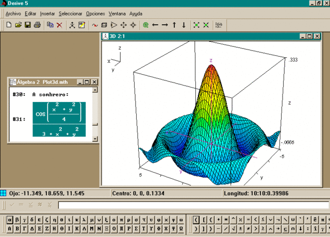This screenshot has width=330, height=237.
Task: Open a file with the folder icon
Action: 19,25
